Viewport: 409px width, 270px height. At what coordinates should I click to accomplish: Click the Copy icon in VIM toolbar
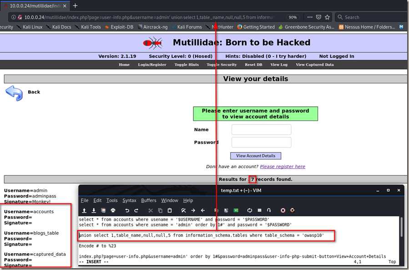(160, 210)
